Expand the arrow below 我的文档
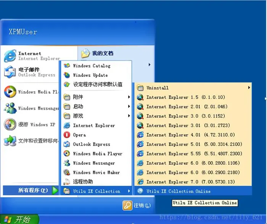This screenshot has width=267, height=224. (x=150, y=65)
